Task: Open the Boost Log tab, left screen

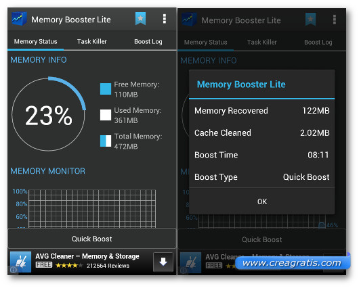Action: 148,42
